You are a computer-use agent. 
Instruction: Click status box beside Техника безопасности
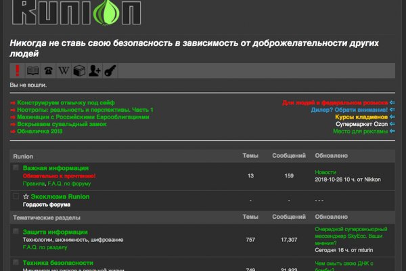(16, 262)
